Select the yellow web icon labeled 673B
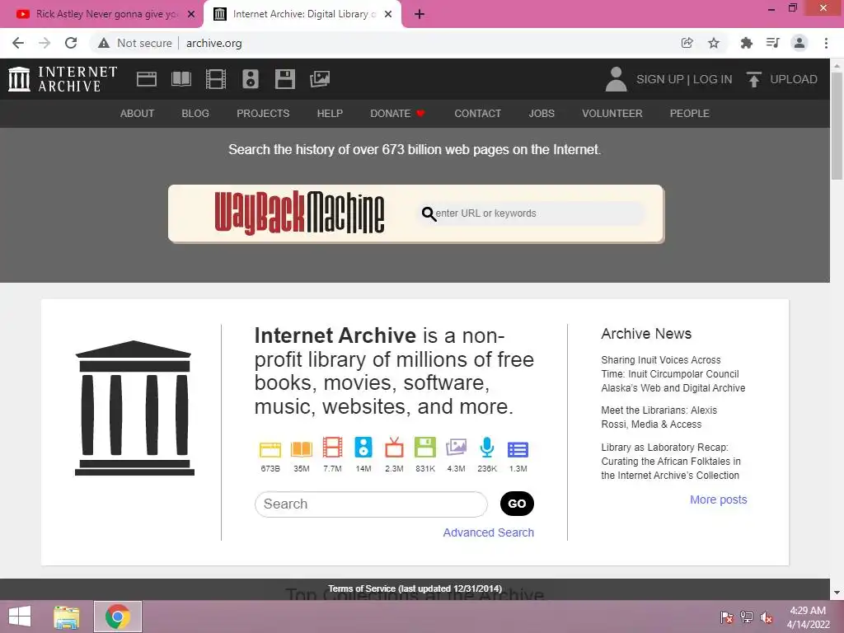Image resolution: width=844 pixels, height=633 pixels. click(x=270, y=449)
